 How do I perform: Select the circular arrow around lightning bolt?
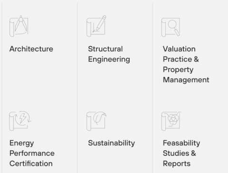pyautogui.click(x=23, y=118)
